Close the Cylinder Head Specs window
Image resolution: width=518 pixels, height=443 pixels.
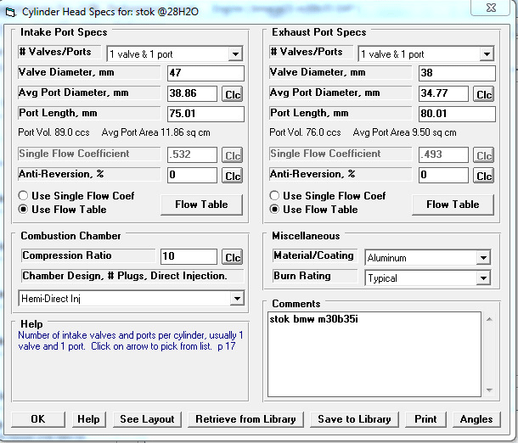pos(491,8)
